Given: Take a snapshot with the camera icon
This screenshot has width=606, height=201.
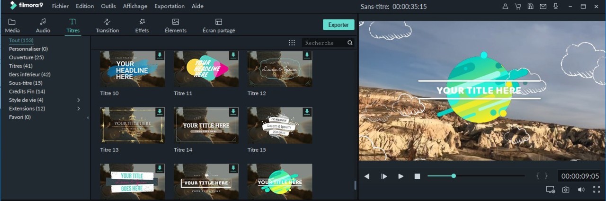Looking at the screenshot, I should tap(566, 190).
